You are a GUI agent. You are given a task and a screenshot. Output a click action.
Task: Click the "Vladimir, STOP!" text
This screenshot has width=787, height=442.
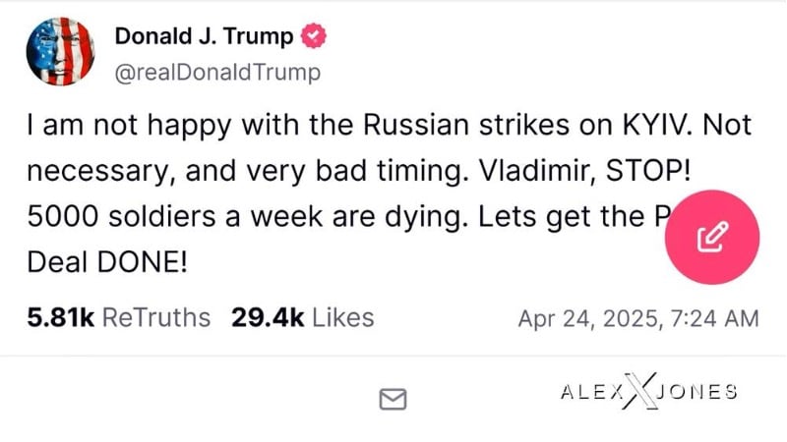(x=589, y=171)
